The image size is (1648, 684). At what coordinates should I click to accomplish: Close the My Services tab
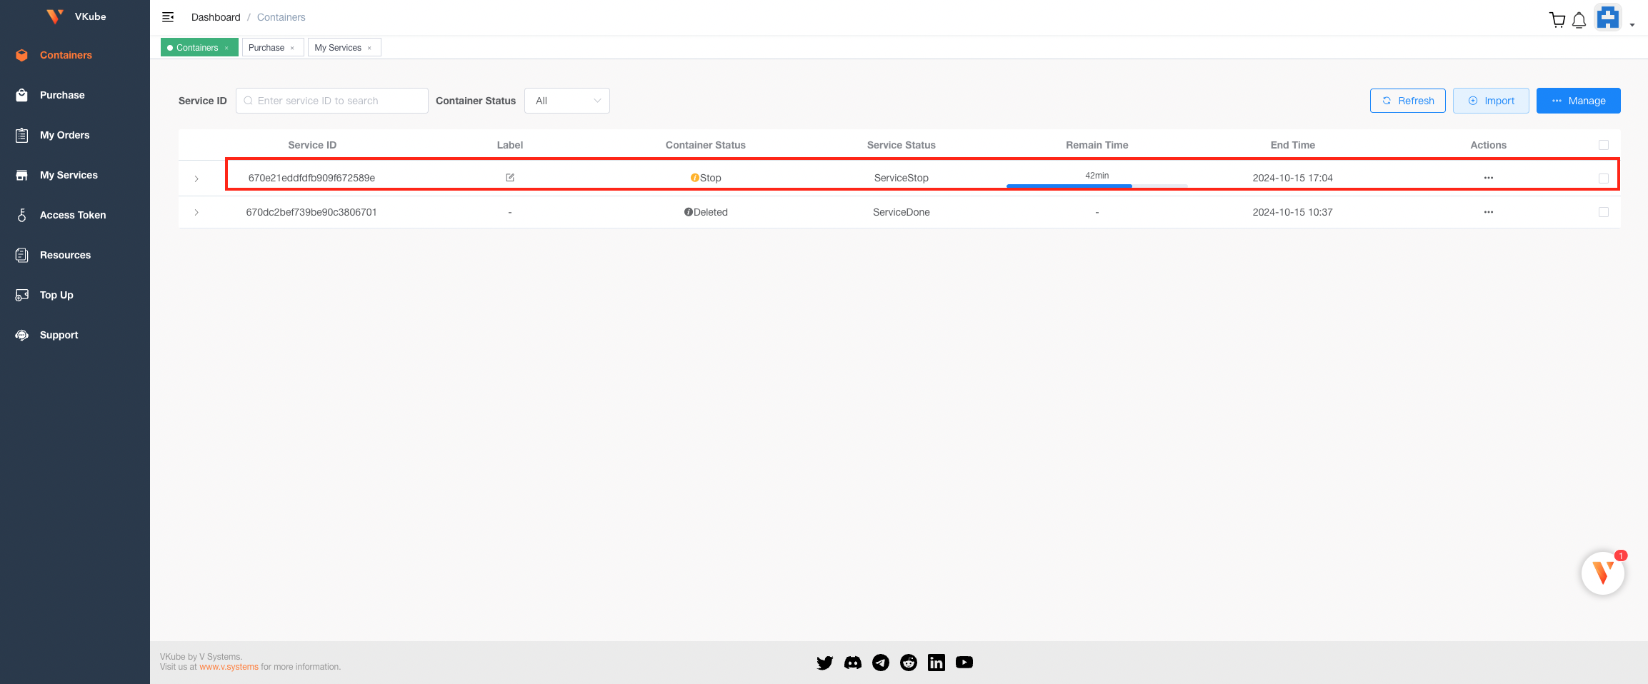click(x=369, y=49)
